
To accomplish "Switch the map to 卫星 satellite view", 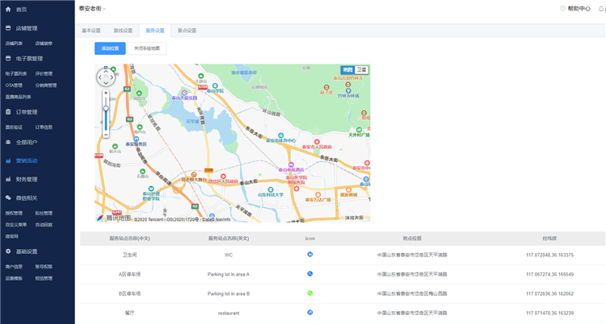I will (x=362, y=70).
